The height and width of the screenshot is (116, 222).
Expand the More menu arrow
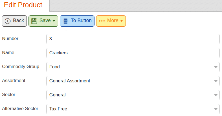[x=122, y=21]
